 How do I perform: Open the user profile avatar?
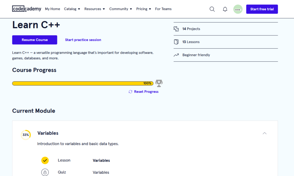[x=238, y=9]
